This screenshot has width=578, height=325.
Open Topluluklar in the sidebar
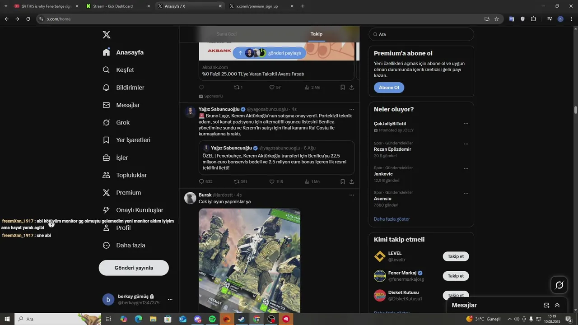click(125, 175)
